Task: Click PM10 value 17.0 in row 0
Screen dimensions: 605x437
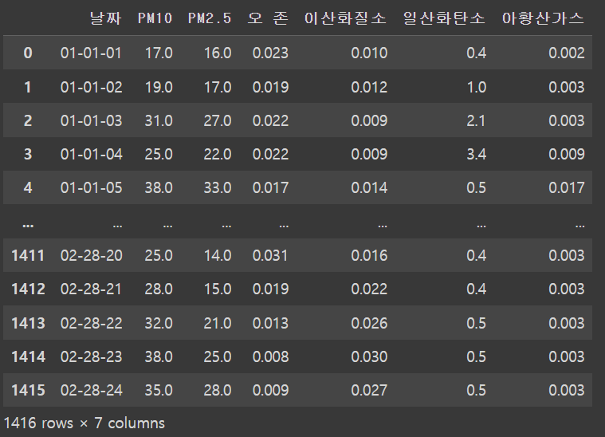Action: point(159,53)
